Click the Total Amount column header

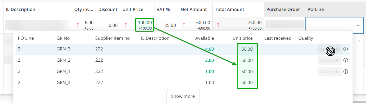230,9
